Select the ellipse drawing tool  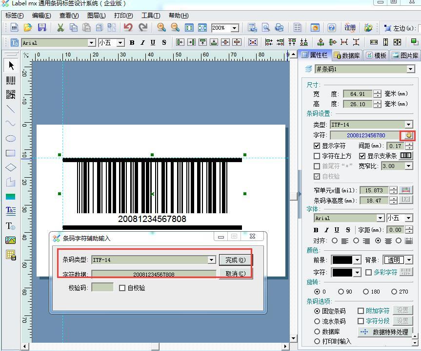[10, 139]
